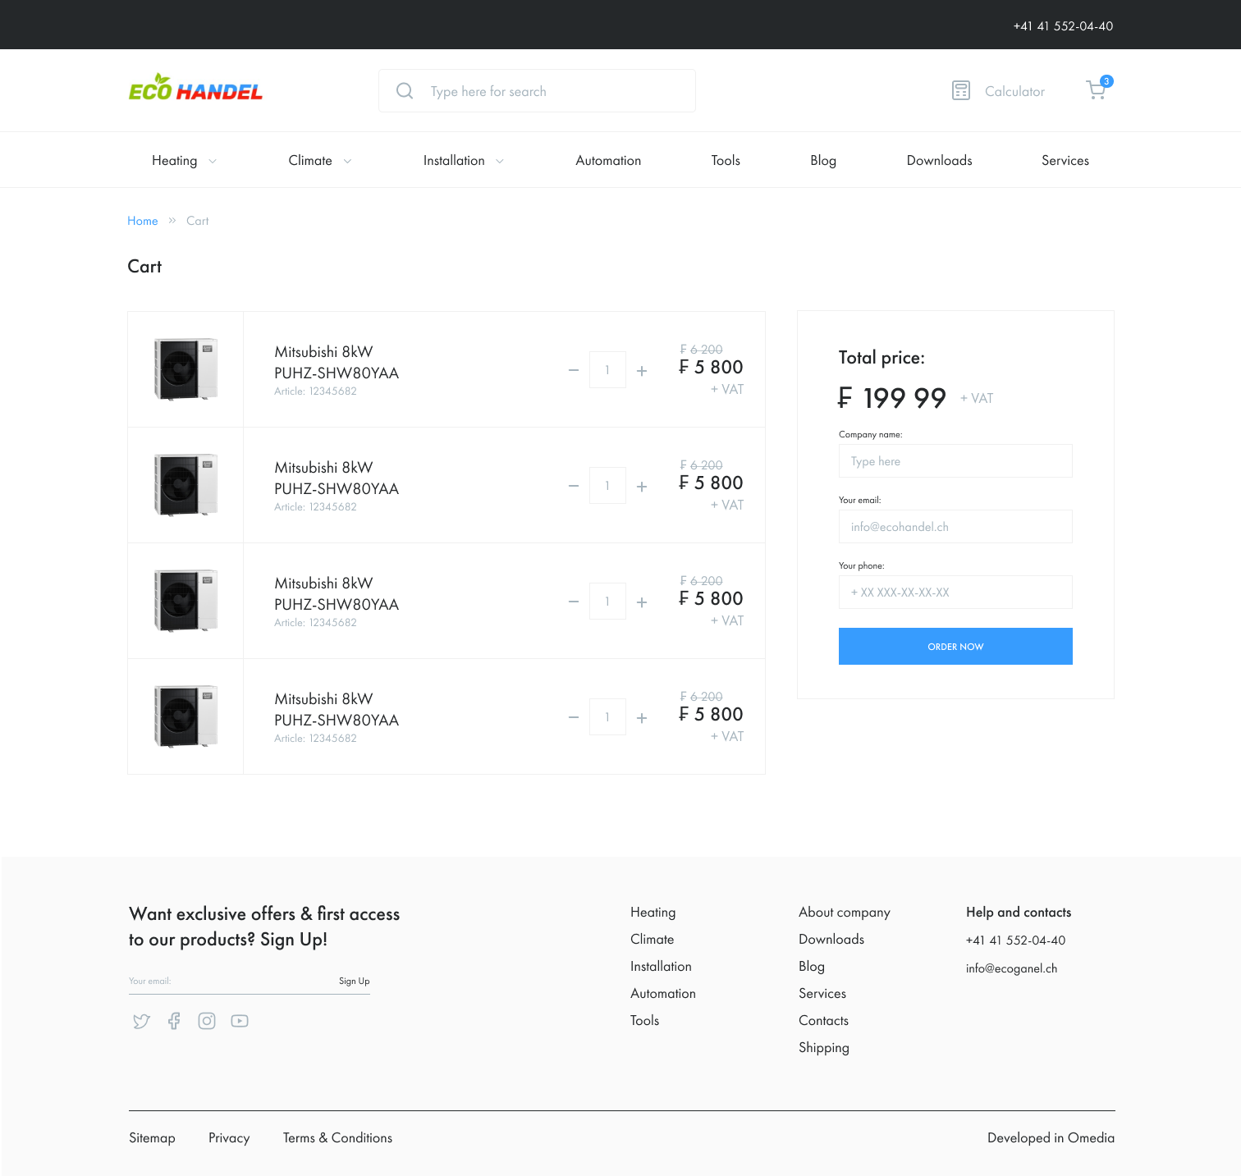Image resolution: width=1241 pixels, height=1176 pixels.
Task: Click the first cart item's product thumbnail
Action: tap(185, 369)
